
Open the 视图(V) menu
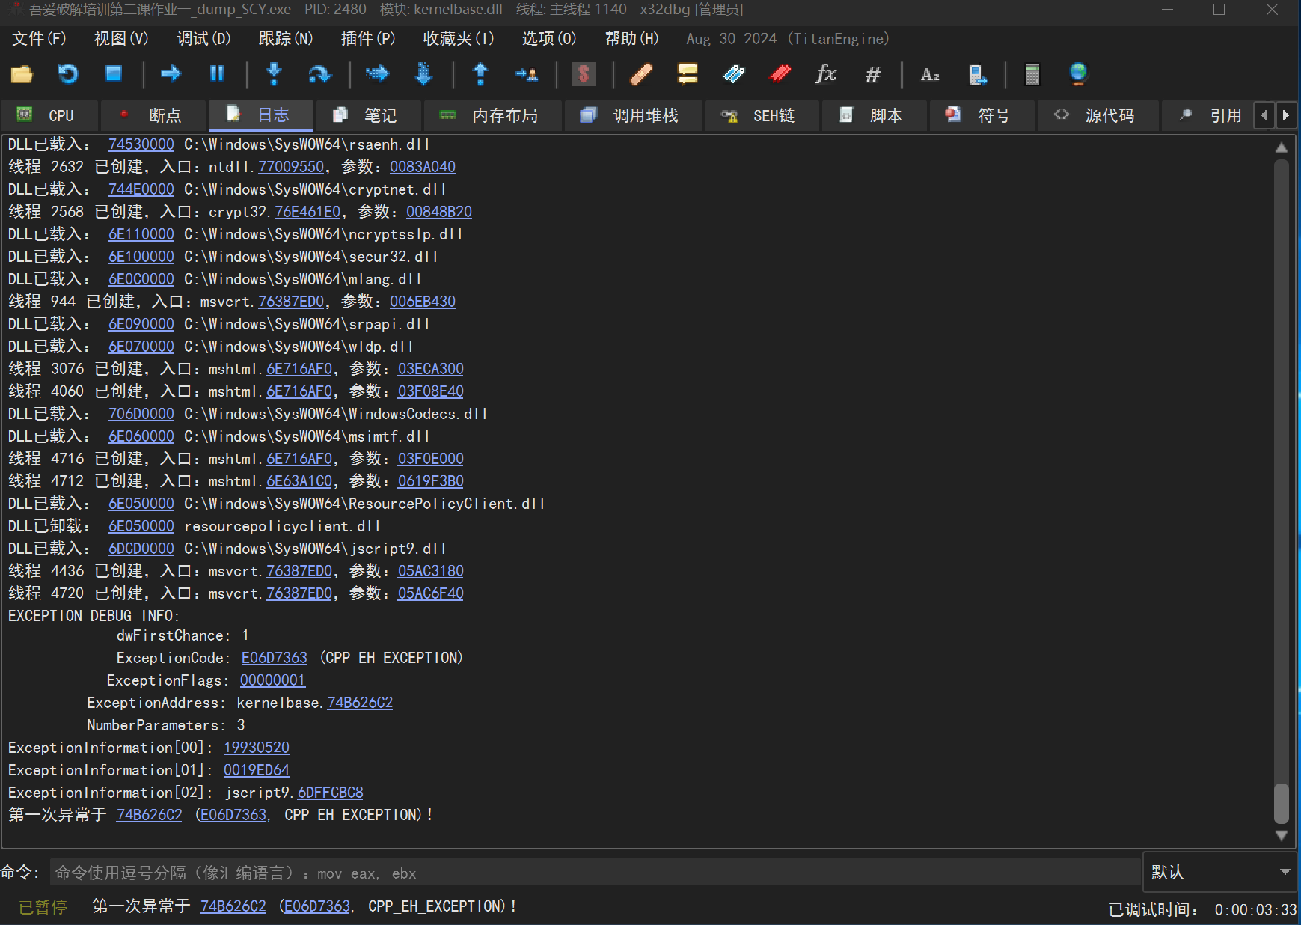coord(121,39)
